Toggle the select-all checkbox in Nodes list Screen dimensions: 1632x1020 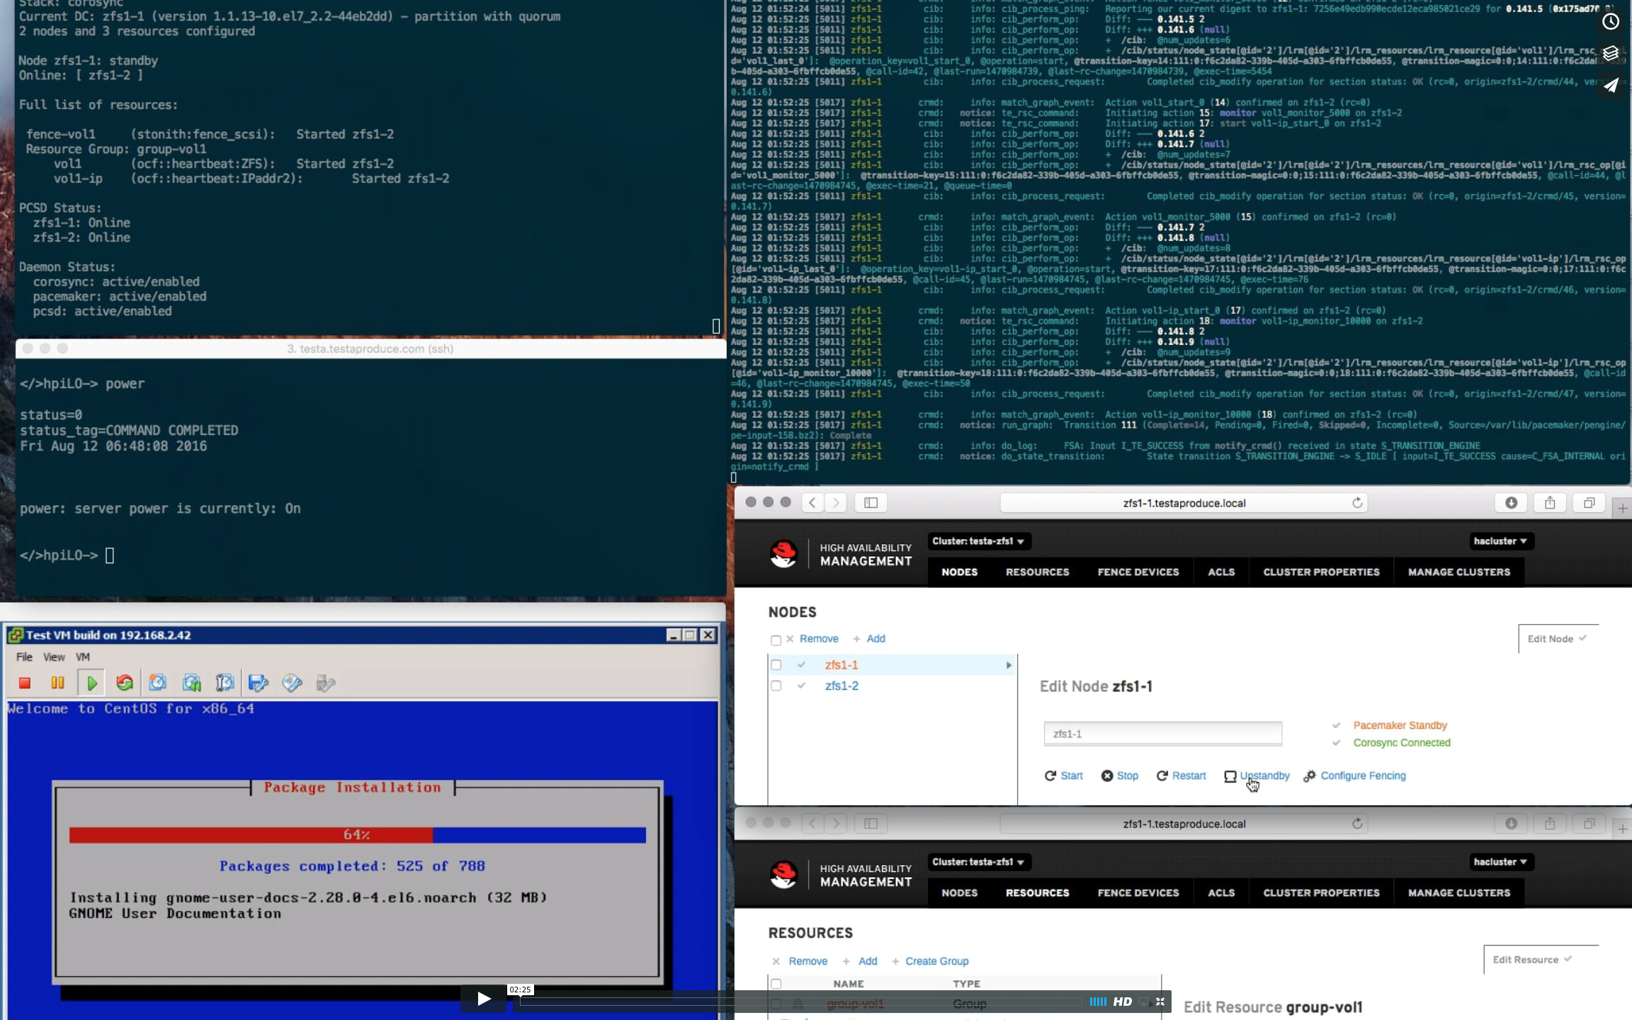(x=776, y=640)
